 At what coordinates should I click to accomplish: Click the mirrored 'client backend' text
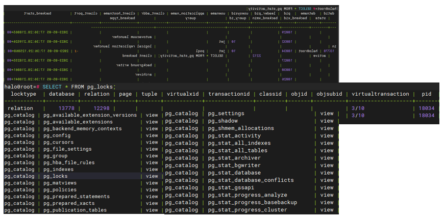(137, 56)
